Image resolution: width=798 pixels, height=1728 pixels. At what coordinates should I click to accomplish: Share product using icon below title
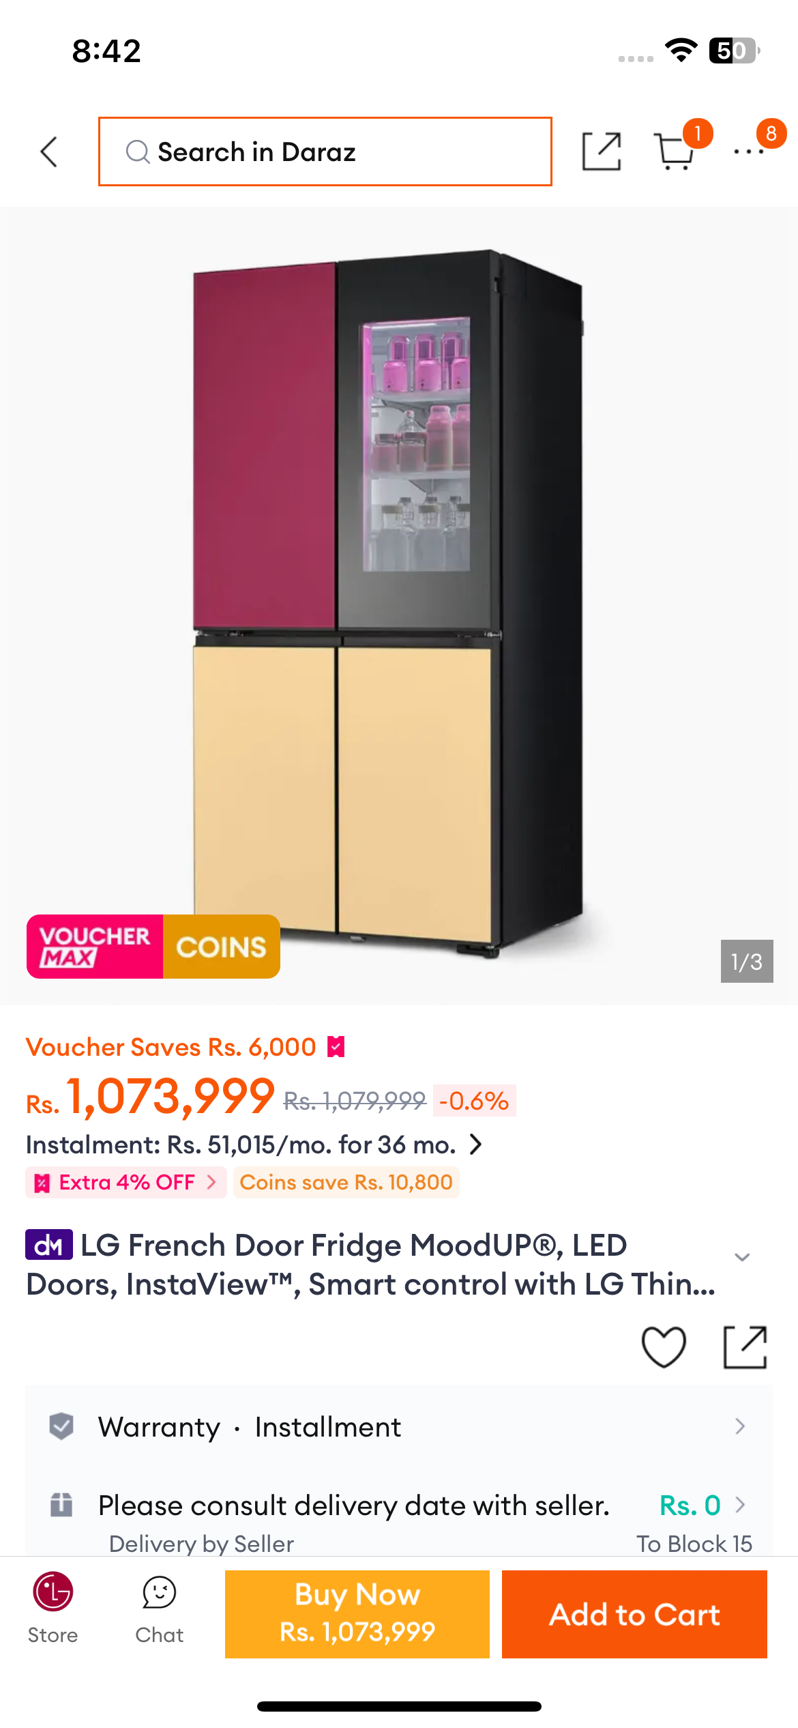click(745, 1347)
